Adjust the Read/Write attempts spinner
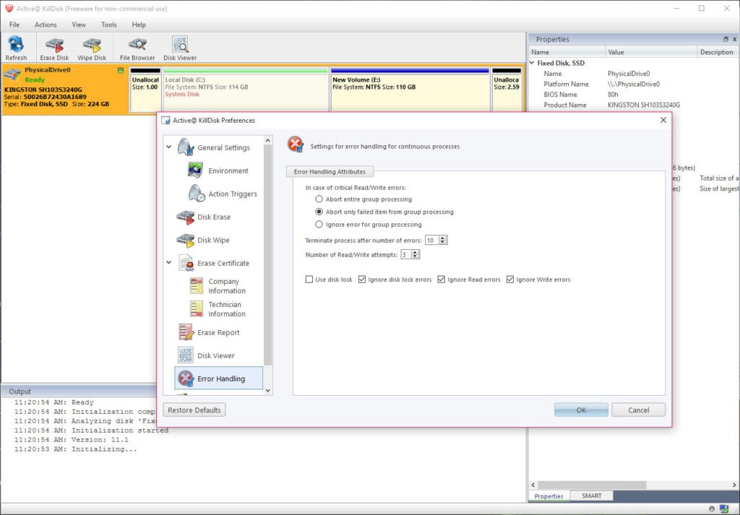 click(415, 255)
